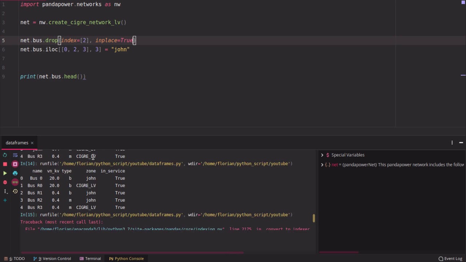Rerun the Python console
The image size is (466, 262).
coord(5,155)
